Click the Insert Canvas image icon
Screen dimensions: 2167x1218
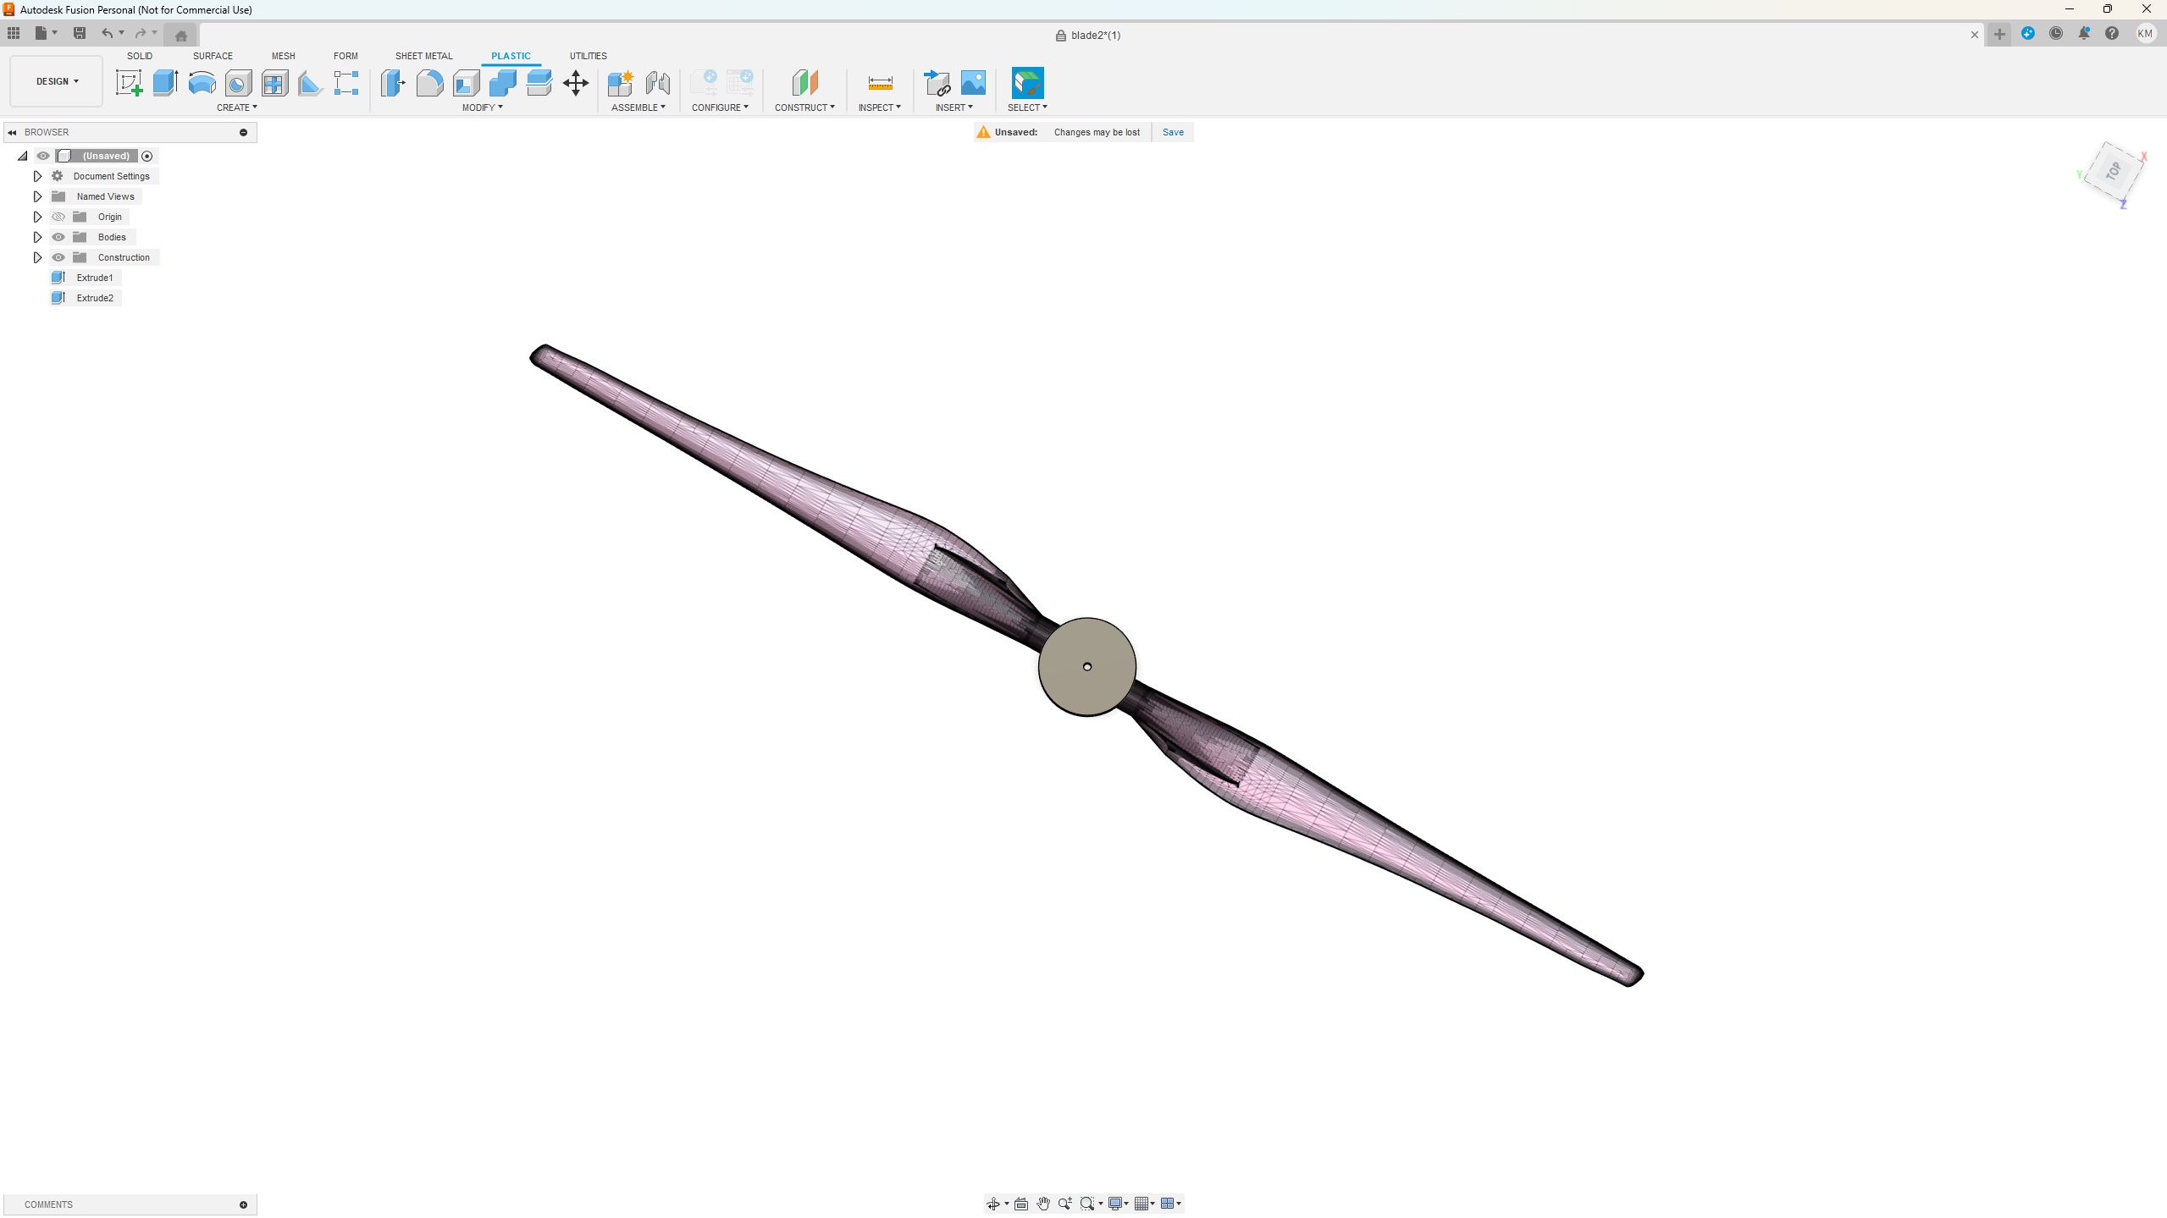(973, 83)
